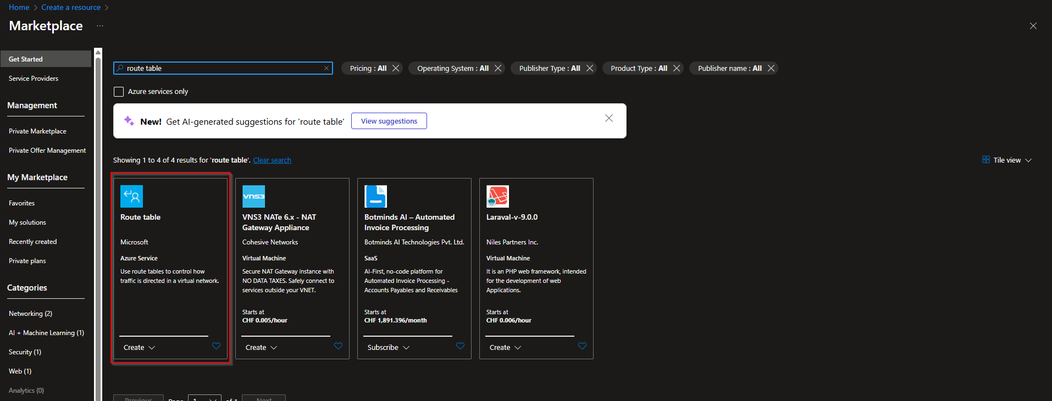Click the Route table product icon
Screen dimensions: 1052x401
(131, 196)
